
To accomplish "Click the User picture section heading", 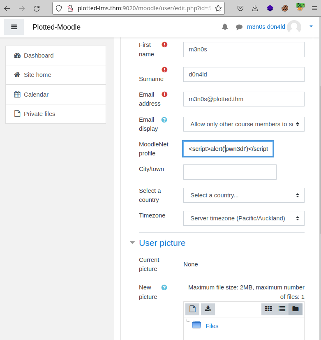I will tap(162, 243).
